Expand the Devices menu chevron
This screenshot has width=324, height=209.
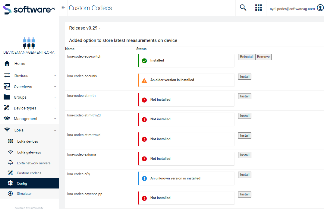pyautogui.click(x=55, y=75)
